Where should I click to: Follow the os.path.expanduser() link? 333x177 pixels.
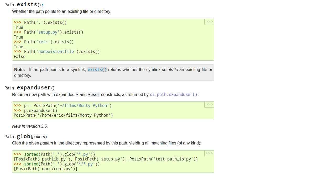(x=174, y=95)
